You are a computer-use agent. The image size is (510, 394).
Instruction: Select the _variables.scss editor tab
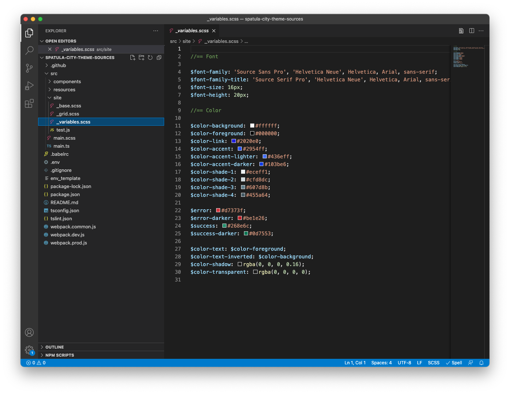coord(192,31)
